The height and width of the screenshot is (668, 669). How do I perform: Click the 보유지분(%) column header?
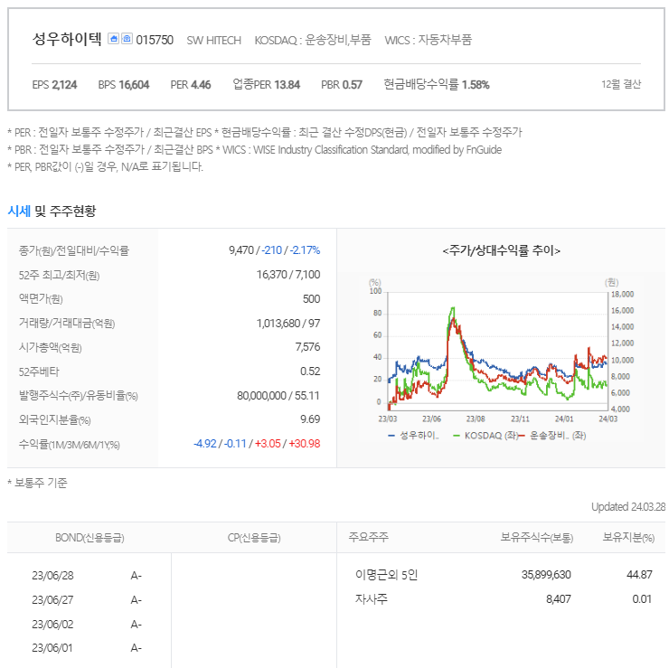click(x=628, y=538)
